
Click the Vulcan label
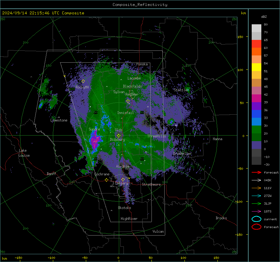pyautogui.click(x=158, y=231)
